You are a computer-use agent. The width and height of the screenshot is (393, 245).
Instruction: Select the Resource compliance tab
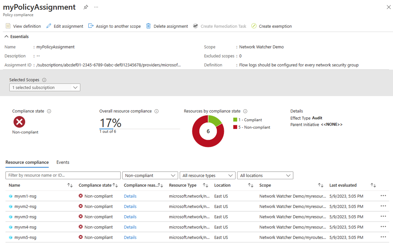point(27,162)
